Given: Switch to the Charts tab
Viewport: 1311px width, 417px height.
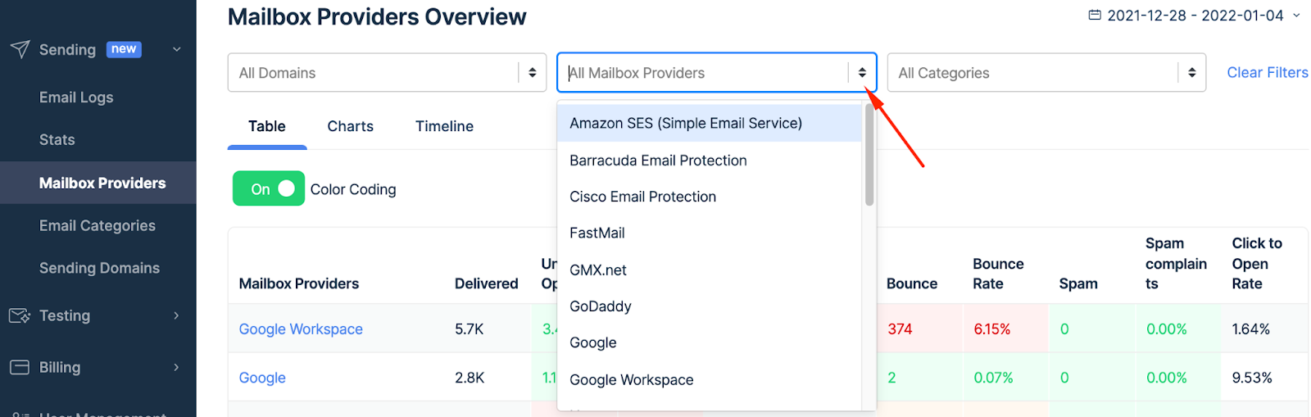Looking at the screenshot, I should tap(350, 126).
